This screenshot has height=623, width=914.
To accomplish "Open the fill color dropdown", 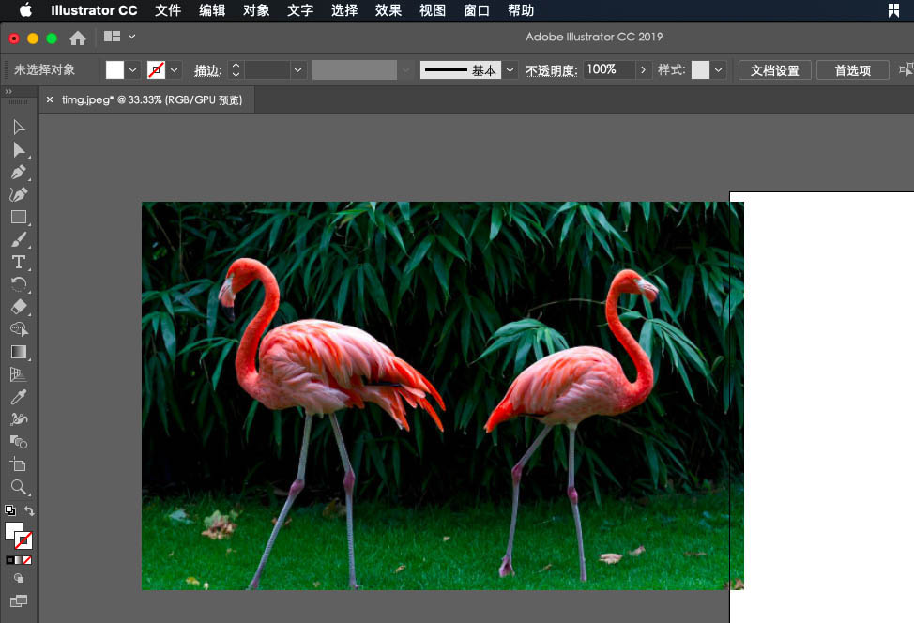I will tap(133, 70).
